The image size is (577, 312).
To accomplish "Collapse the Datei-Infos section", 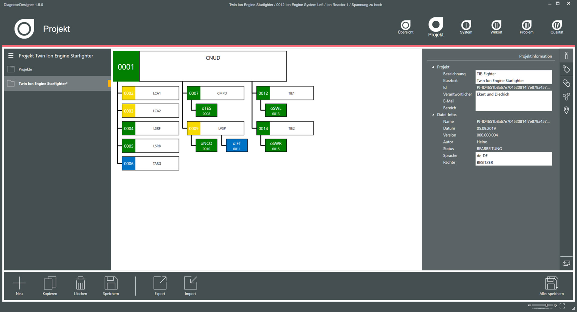I will [433, 115].
